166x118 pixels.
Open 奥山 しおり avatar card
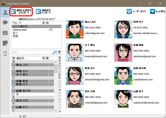(x=75, y=30)
